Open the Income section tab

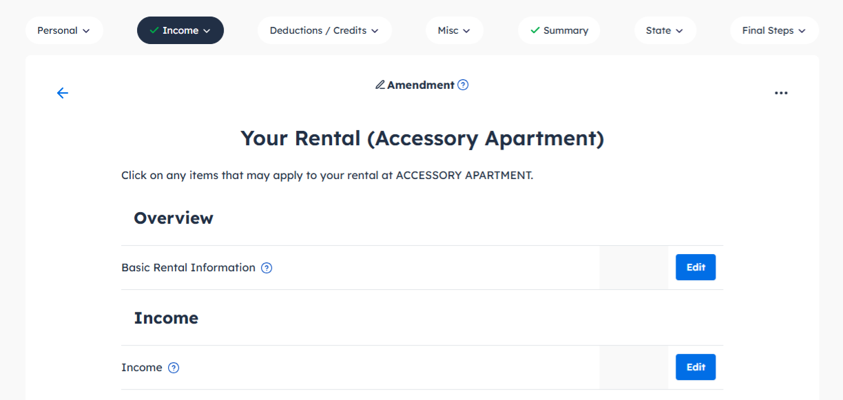tap(180, 30)
